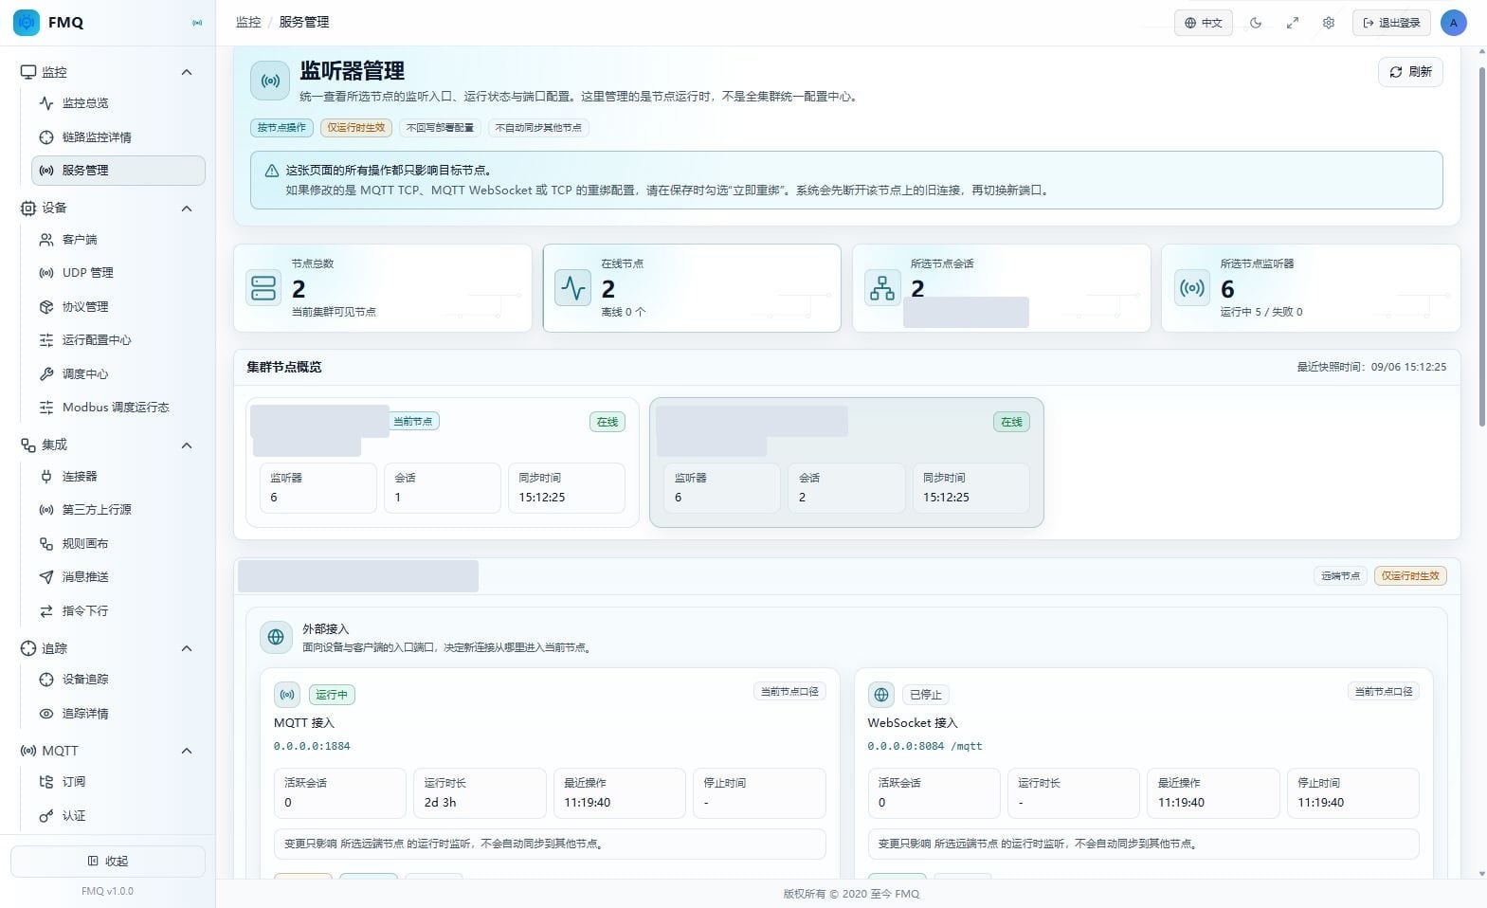This screenshot has height=908, width=1487.
Task: Toggle dark mode moon icon
Action: click(1256, 23)
